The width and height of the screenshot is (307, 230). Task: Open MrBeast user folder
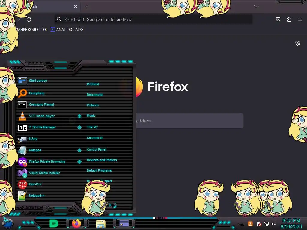pos(93,84)
